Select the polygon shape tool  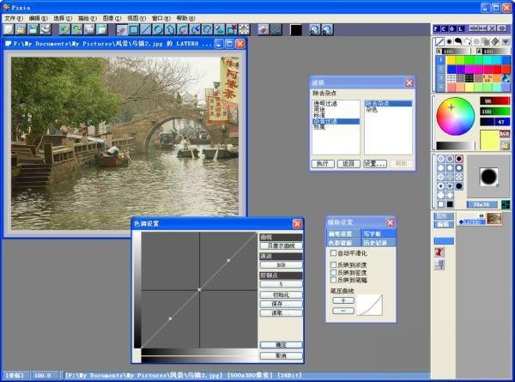171,30
